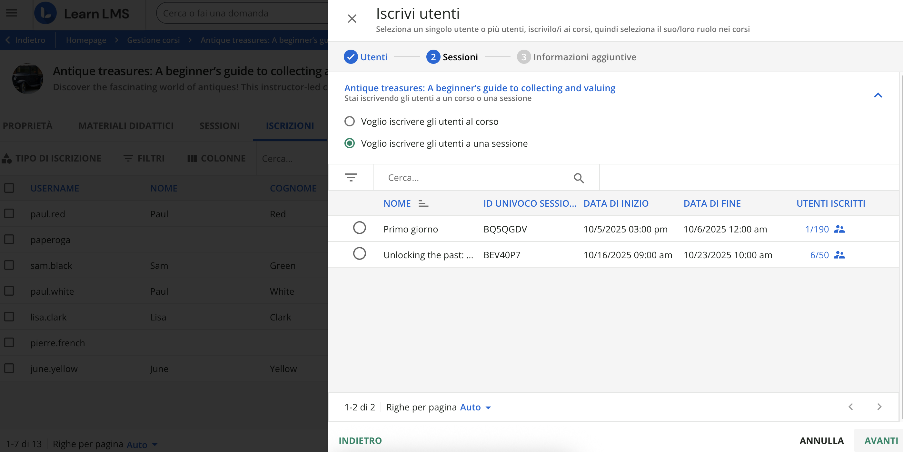
Task: Click the NOME column sort icon
Action: pyautogui.click(x=423, y=203)
